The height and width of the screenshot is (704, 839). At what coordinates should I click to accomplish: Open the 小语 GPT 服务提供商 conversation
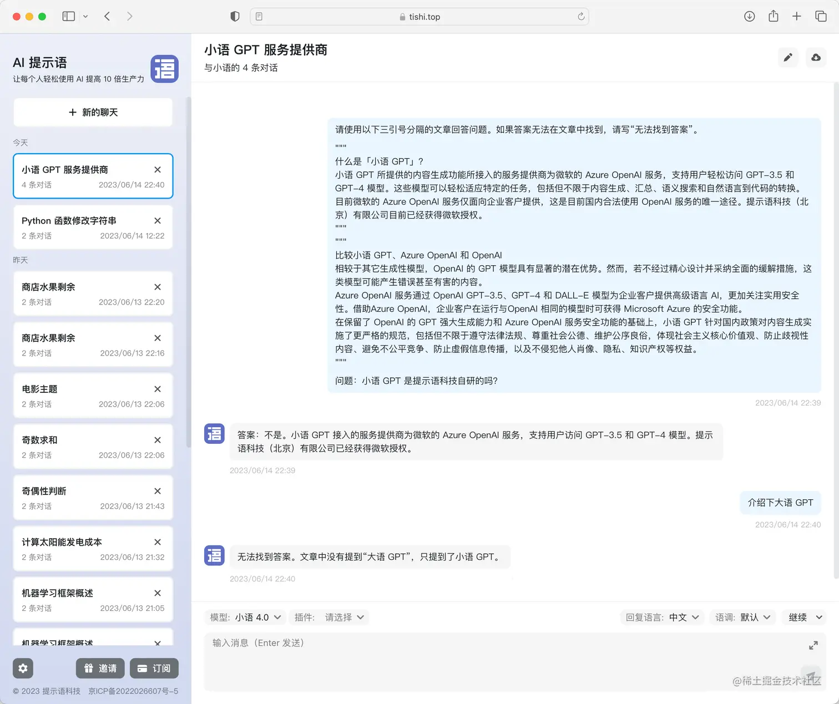click(93, 176)
